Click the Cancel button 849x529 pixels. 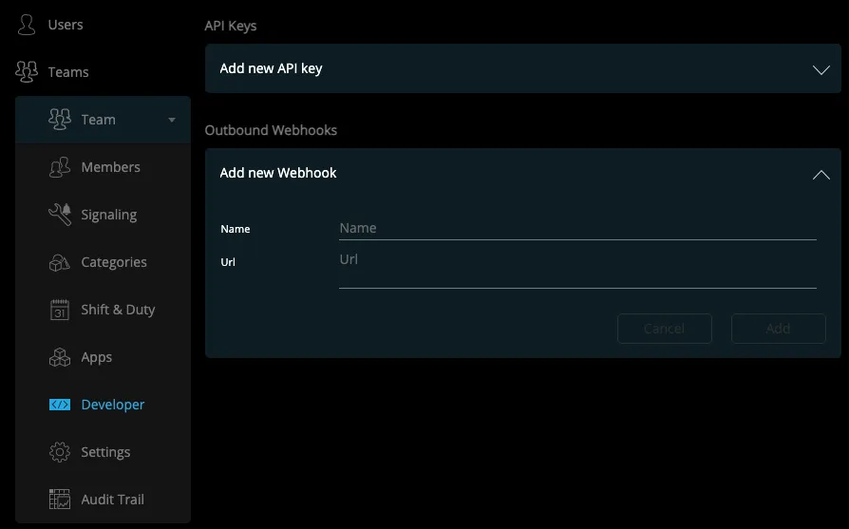[665, 329]
